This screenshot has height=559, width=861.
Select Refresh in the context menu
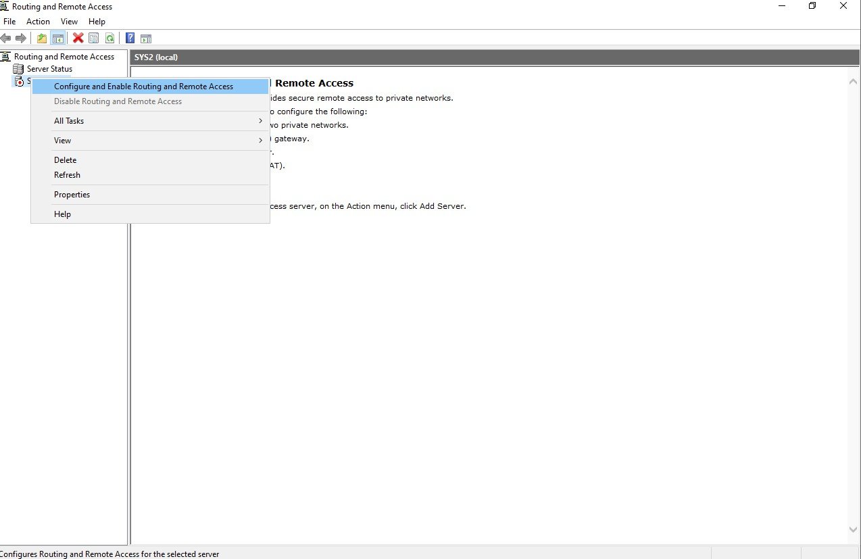click(150, 175)
